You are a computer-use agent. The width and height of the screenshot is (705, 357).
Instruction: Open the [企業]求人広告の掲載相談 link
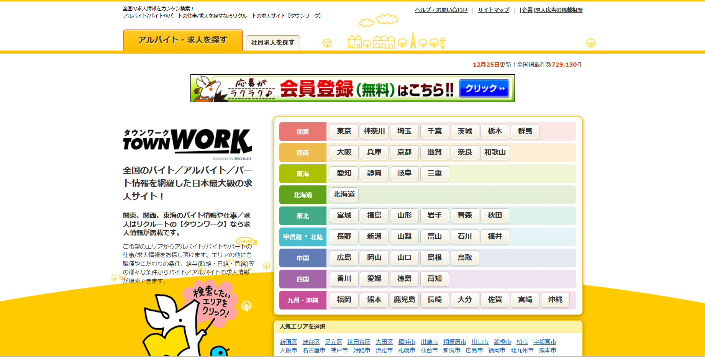[x=551, y=10]
